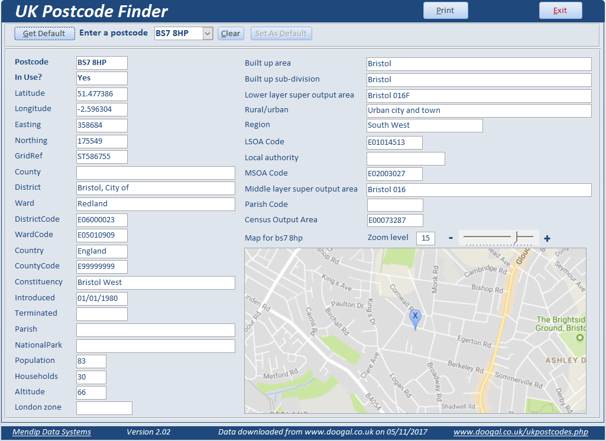The height and width of the screenshot is (441, 606).
Task: Click the Paulton Dr label on map
Action: coord(348,304)
